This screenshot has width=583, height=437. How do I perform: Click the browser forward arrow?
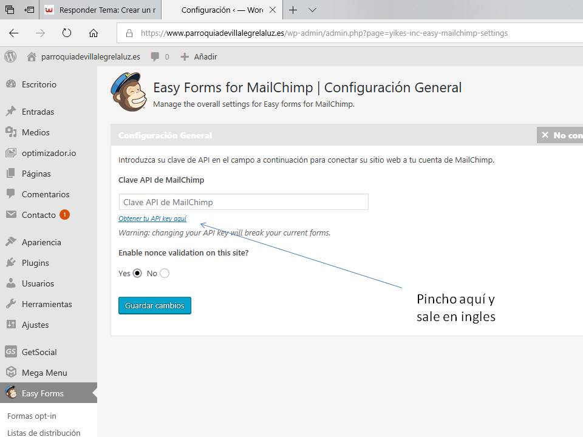(40, 33)
